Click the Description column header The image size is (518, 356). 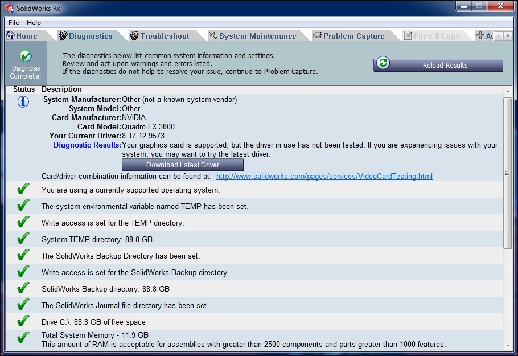click(x=61, y=89)
